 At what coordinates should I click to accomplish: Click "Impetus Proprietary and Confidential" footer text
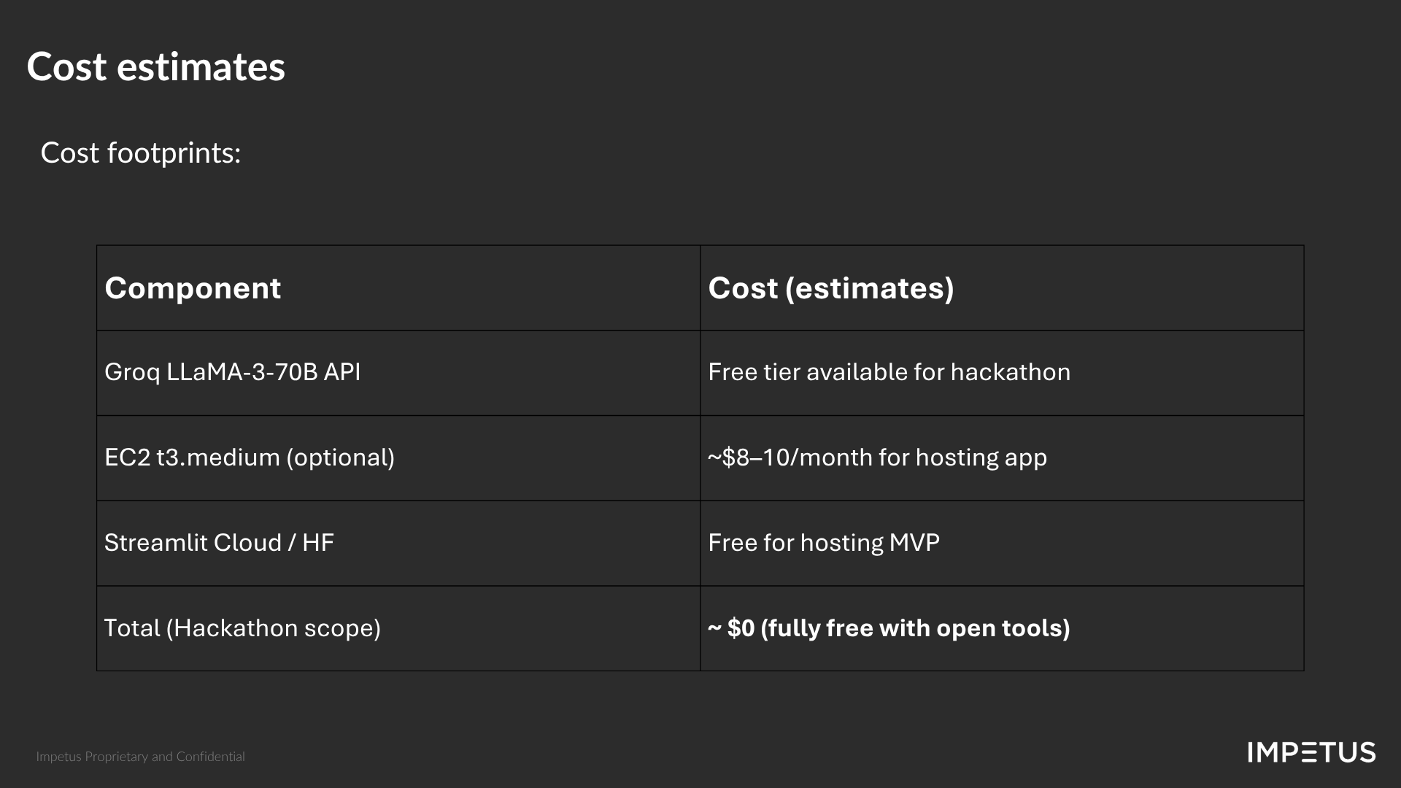(x=140, y=757)
